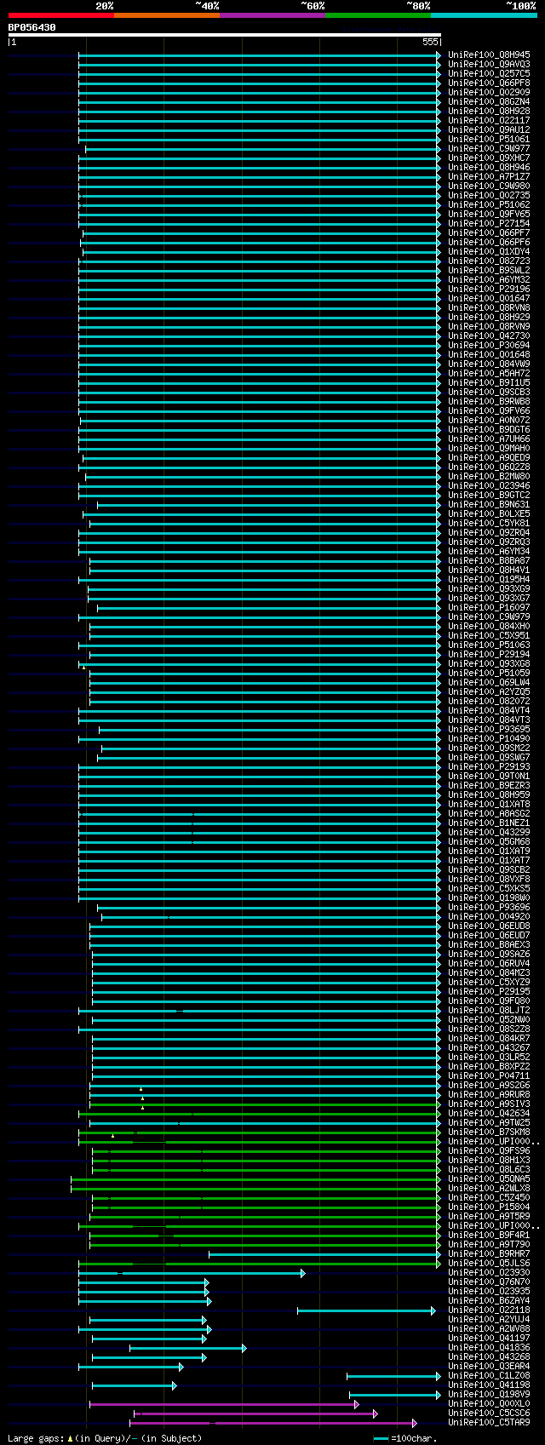The width and height of the screenshot is (545, 1445).
Task: Click the UniRef100_Q8LJT2 label
Action: pos(489,1011)
